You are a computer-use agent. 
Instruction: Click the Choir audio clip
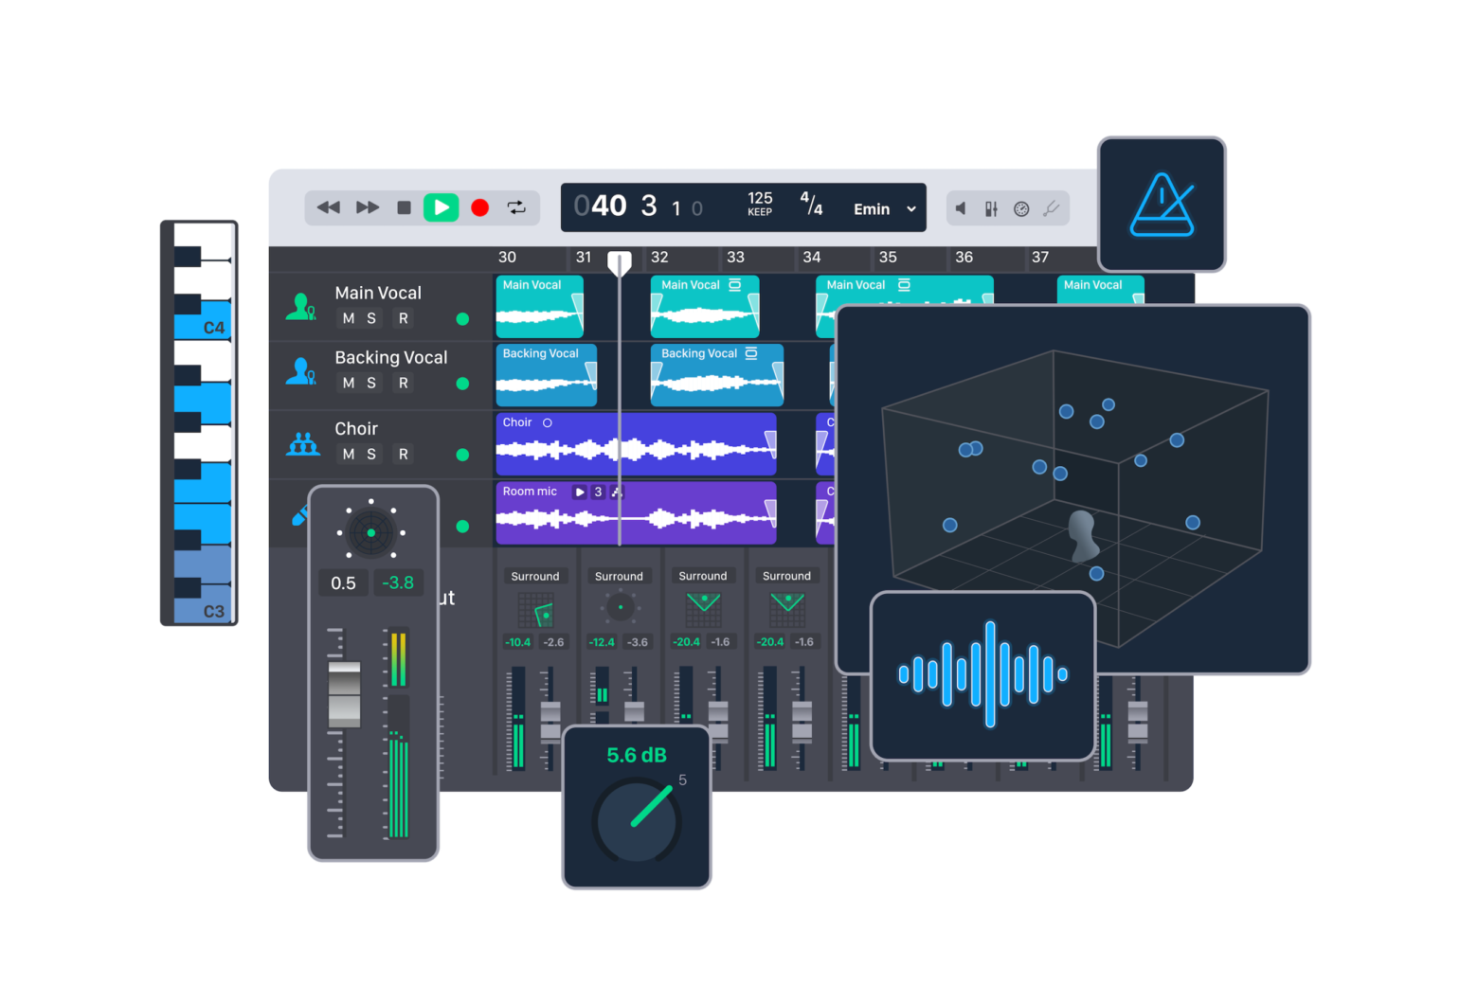click(x=635, y=445)
